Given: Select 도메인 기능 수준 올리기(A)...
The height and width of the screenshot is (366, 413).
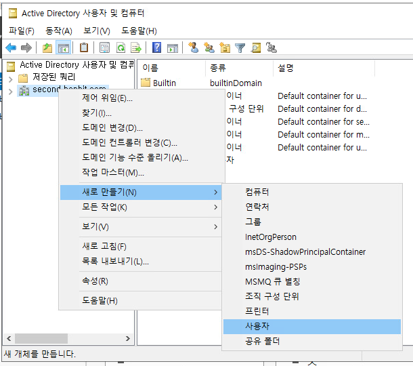Looking at the screenshot, I should (x=141, y=158).
